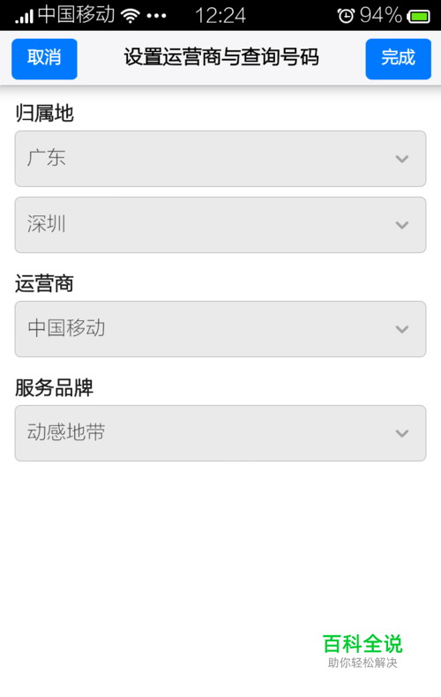Tap the alarm clock status icon
Image resolution: width=441 pixels, height=697 pixels.
click(x=346, y=16)
